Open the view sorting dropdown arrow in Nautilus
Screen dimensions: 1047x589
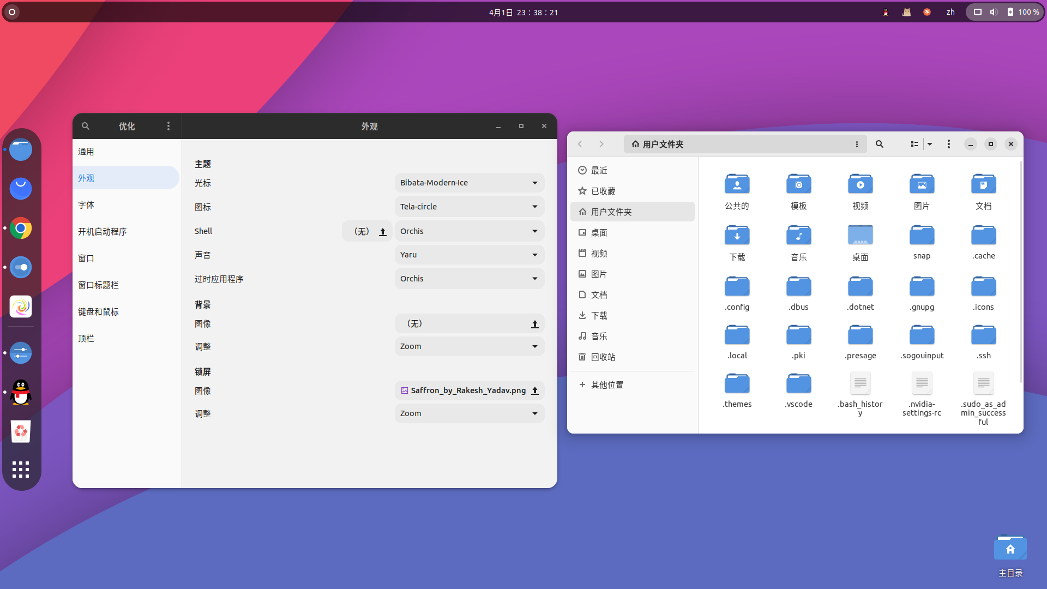point(930,144)
